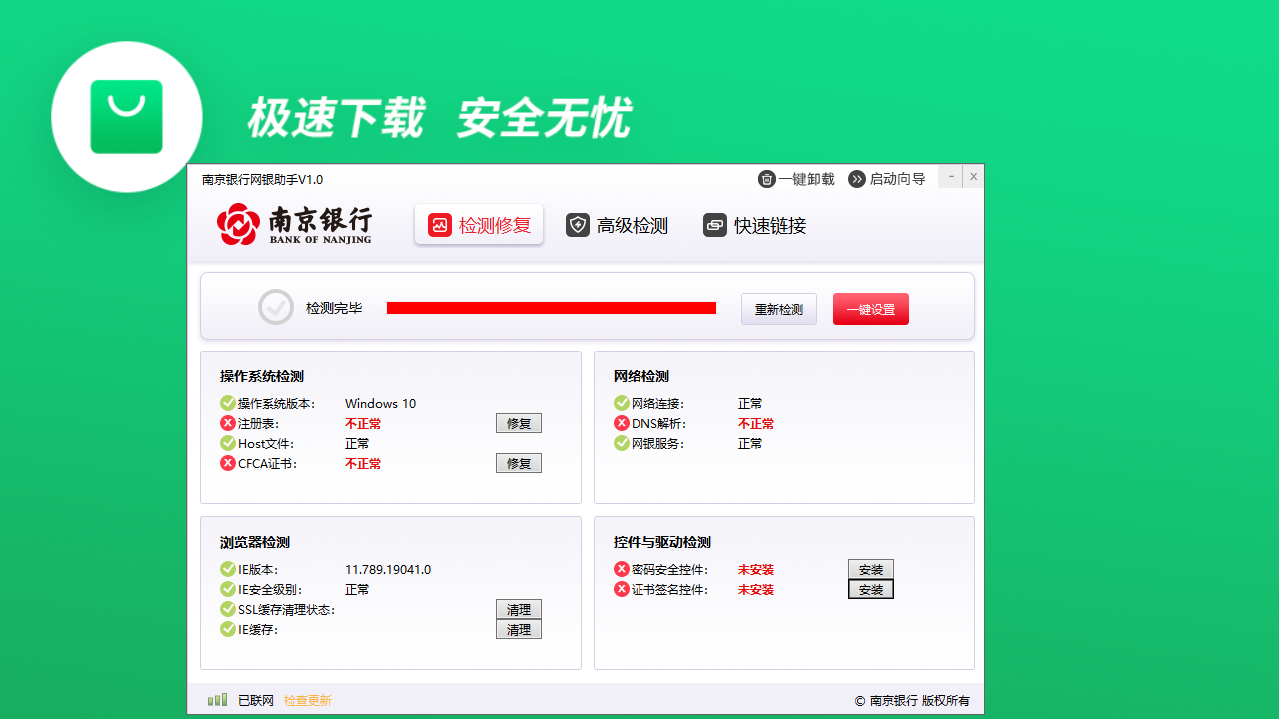Click the 启动向导 double-arrow icon
This screenshot has width=1279, height=719.
pyautogui.click(x=856, y=179)
